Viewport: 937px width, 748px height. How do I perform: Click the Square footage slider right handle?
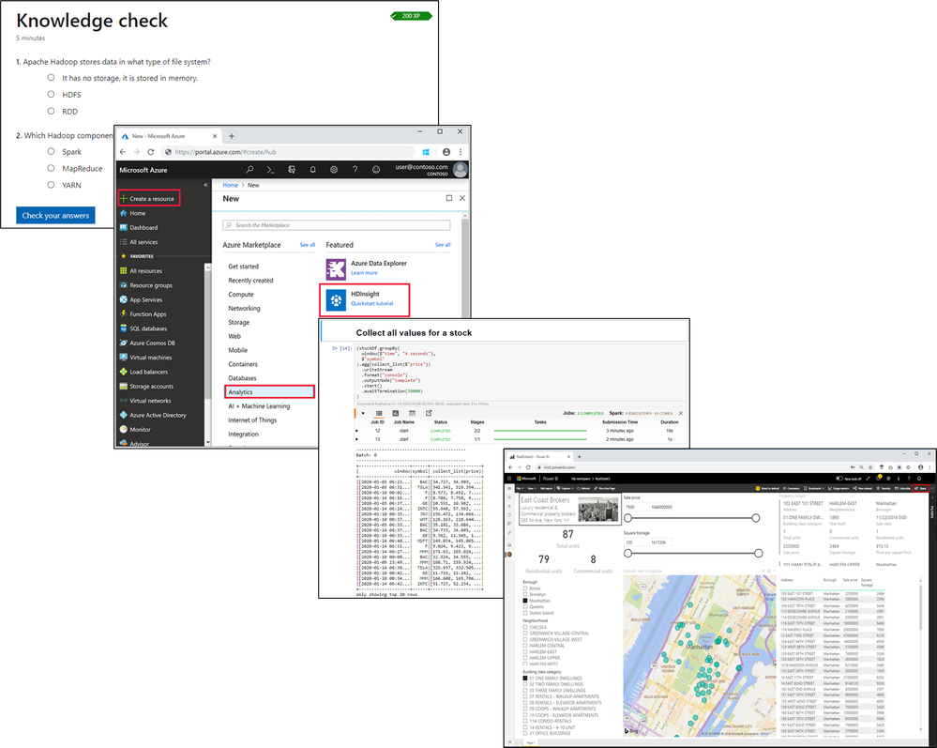[x=759, y=553]
